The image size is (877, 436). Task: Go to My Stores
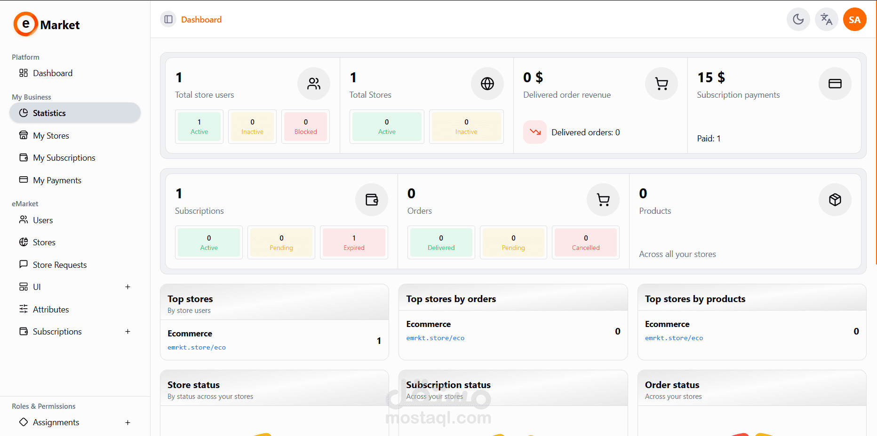click(x=75, y=135)
